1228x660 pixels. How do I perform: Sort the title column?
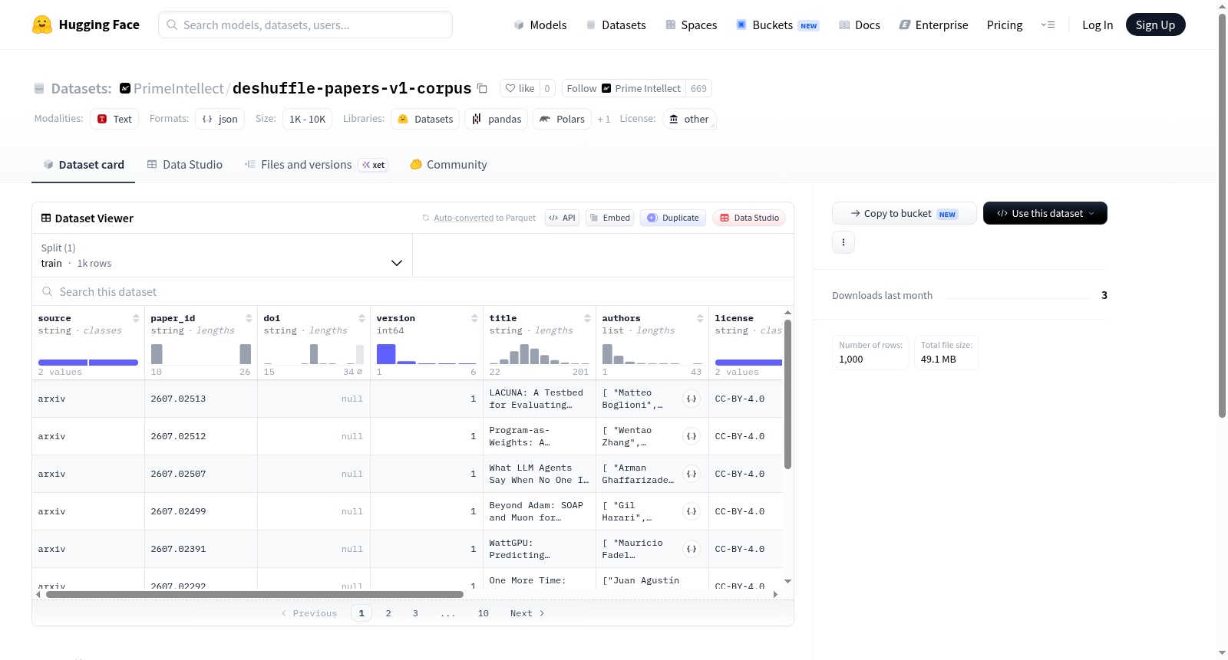pyautogui.click(x=587, y=318)
